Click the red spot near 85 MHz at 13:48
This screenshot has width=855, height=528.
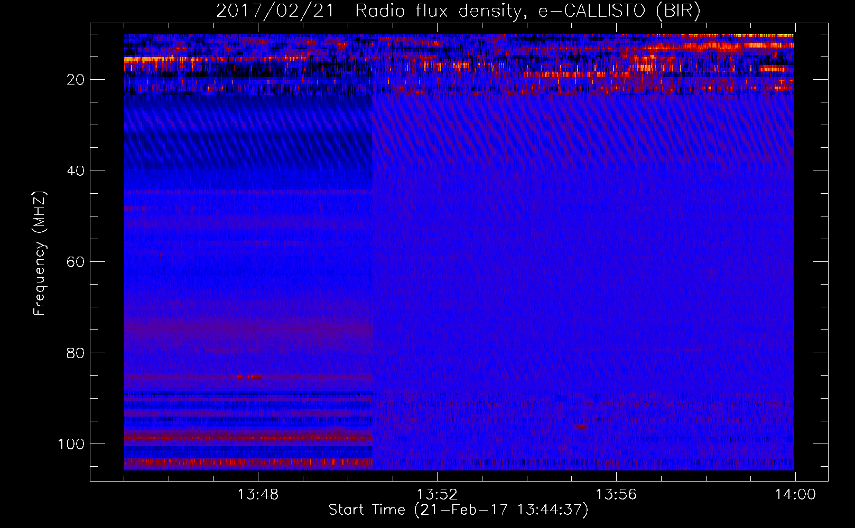(x=249, y=377)
